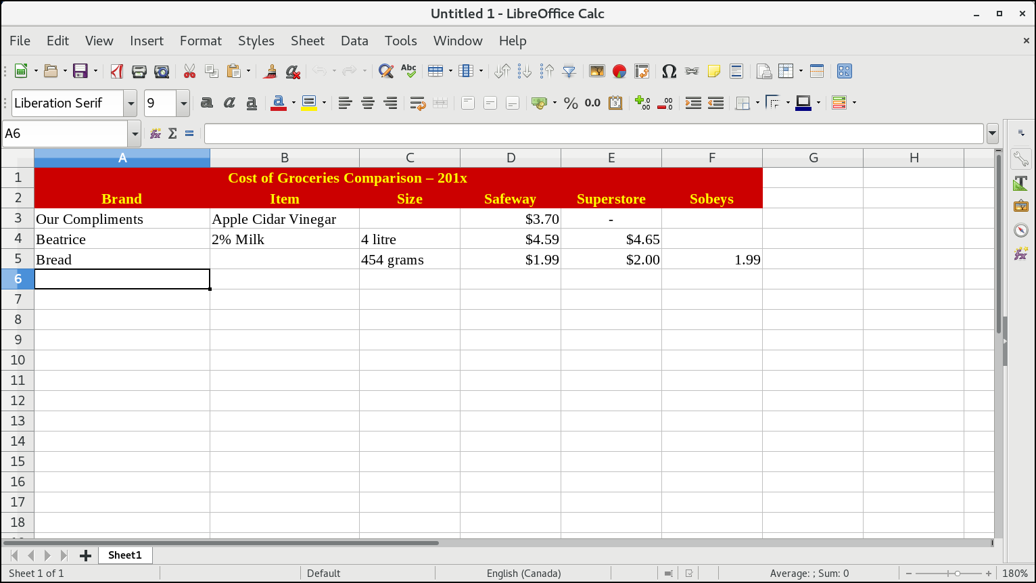Click the formula input line
Viewport: 1036px width, 583px height.
point(594,134)
